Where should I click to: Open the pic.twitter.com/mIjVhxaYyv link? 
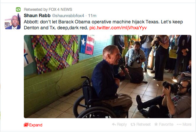118,28
